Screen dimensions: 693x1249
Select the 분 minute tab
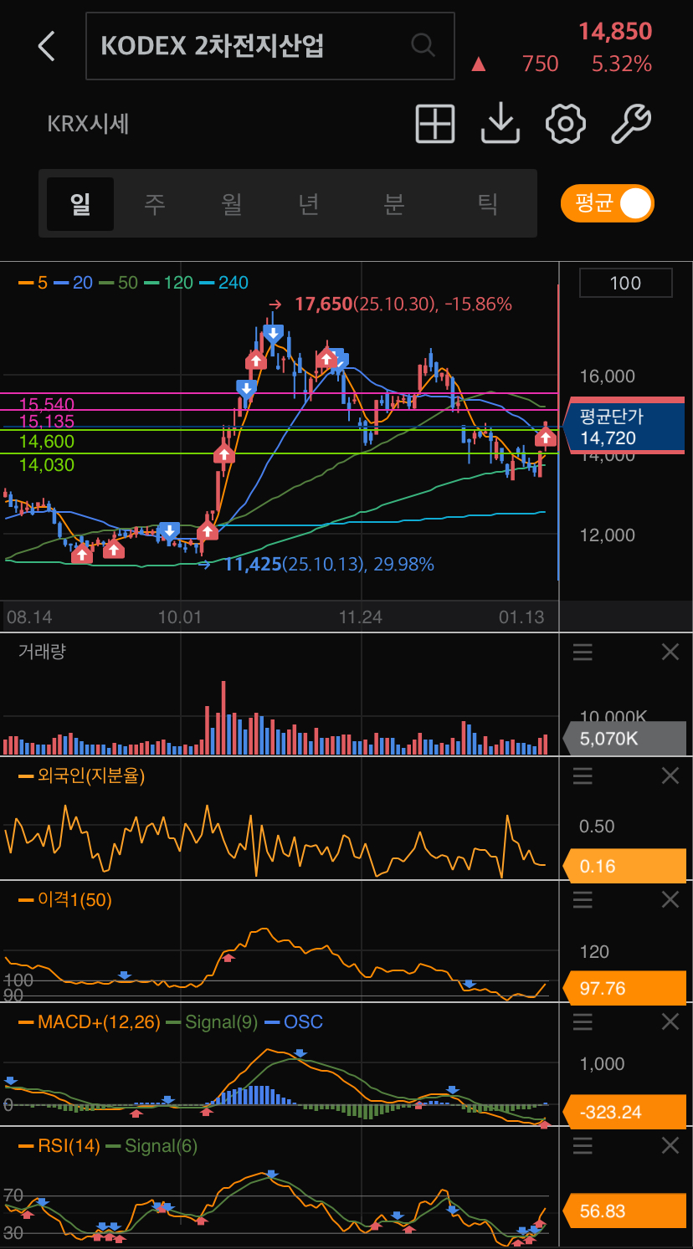pyautogui.click(x=394, y=203)
